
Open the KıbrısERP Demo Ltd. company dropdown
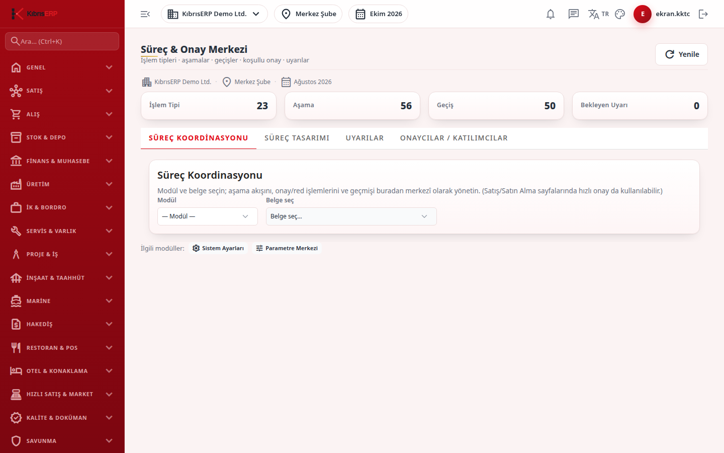point(214,14)
